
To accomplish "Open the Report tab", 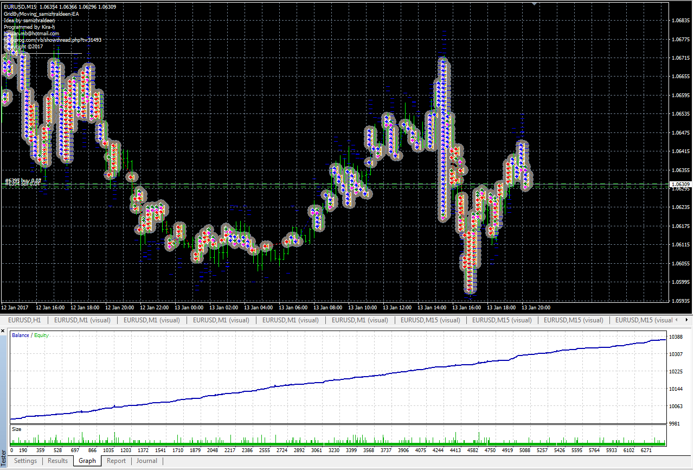I will (116, 461).
